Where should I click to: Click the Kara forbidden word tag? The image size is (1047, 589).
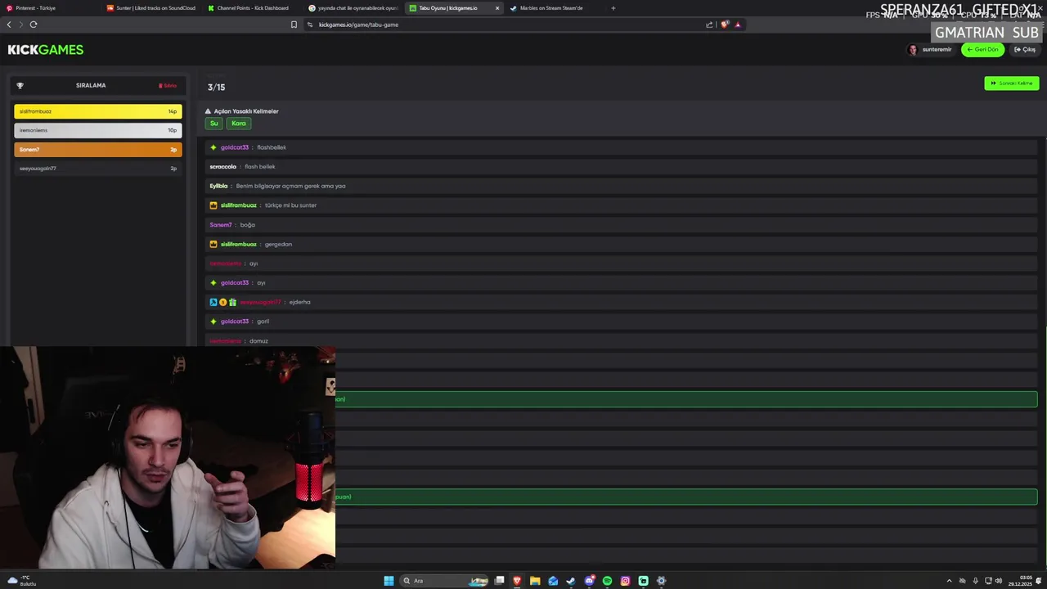point(239,124)
